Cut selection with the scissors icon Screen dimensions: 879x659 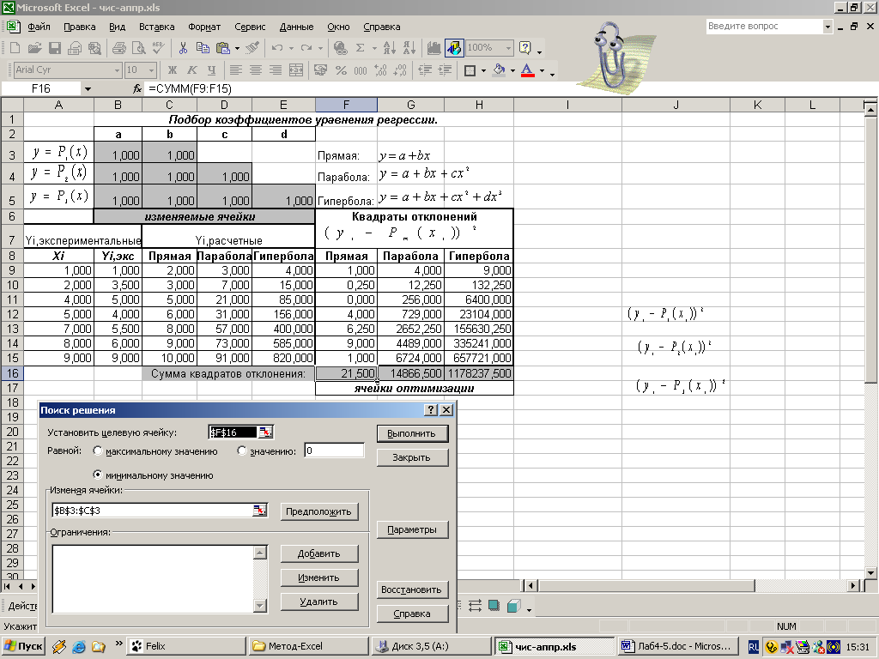183,48
